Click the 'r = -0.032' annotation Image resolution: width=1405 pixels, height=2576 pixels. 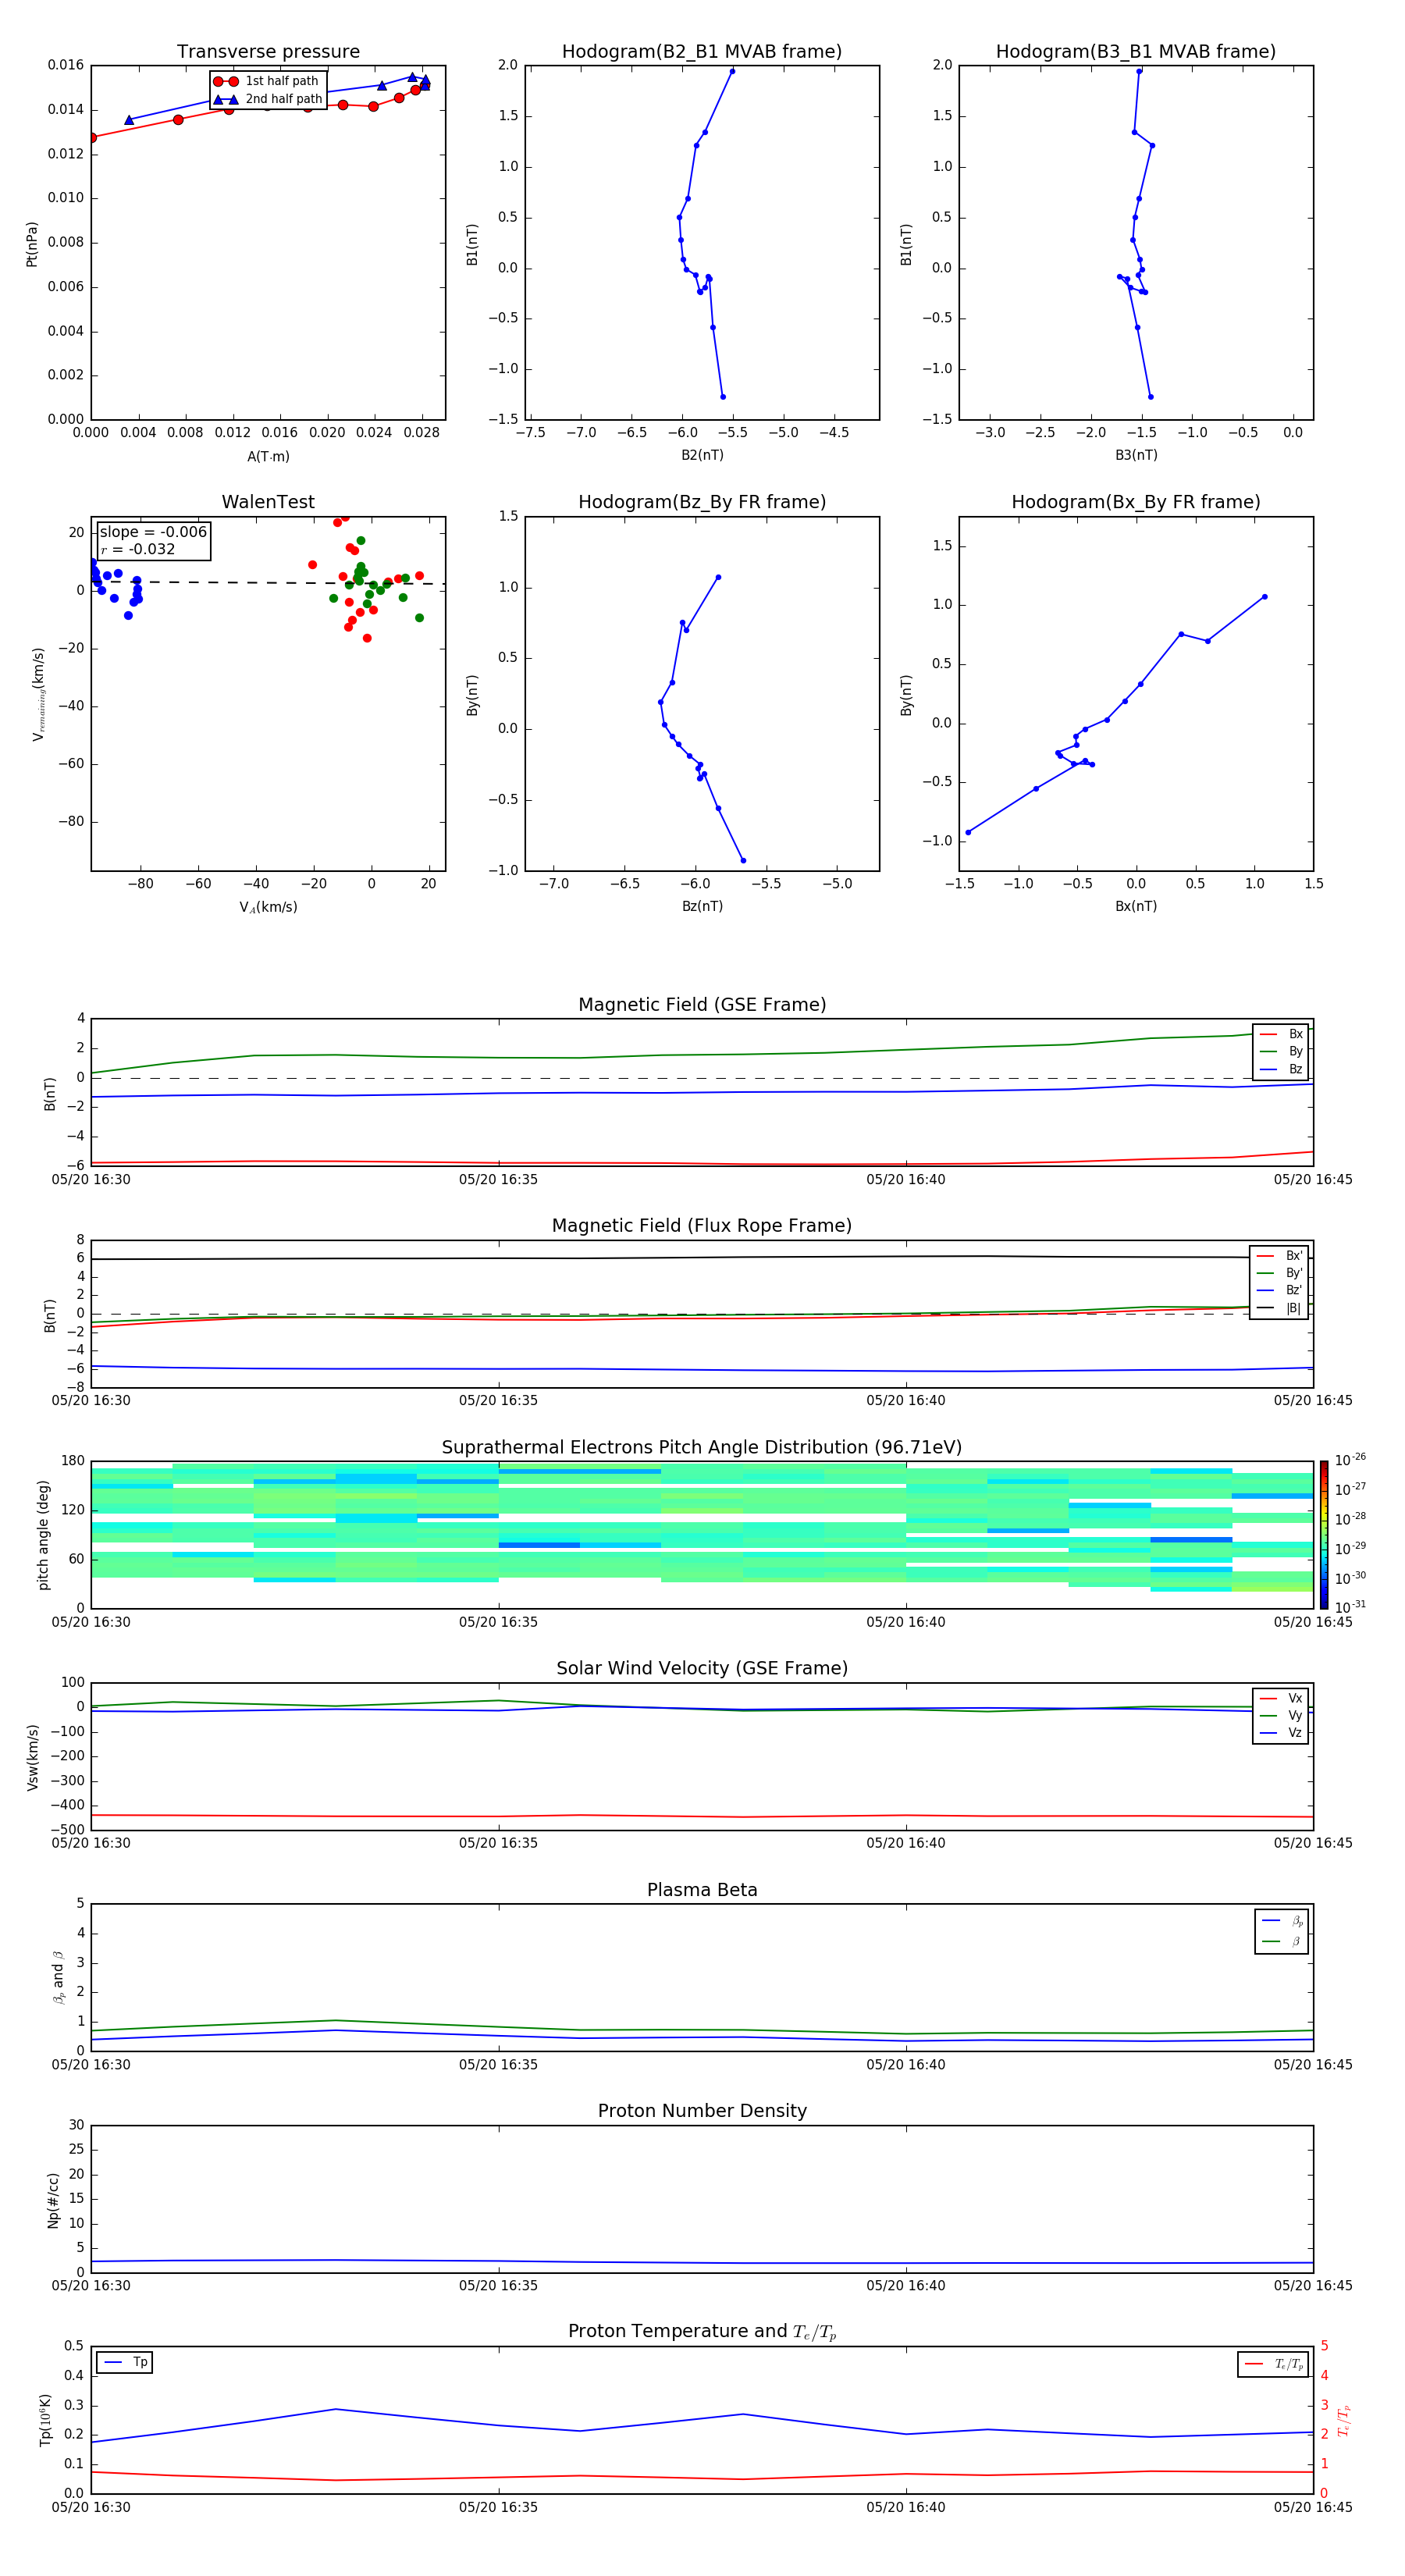point(138,549)
